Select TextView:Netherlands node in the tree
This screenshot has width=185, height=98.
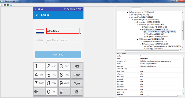160,32
